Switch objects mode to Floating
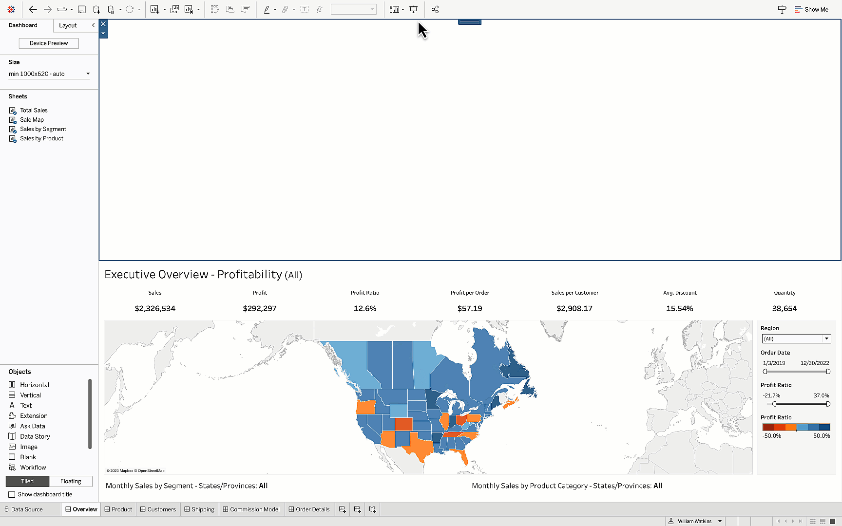 71,481
